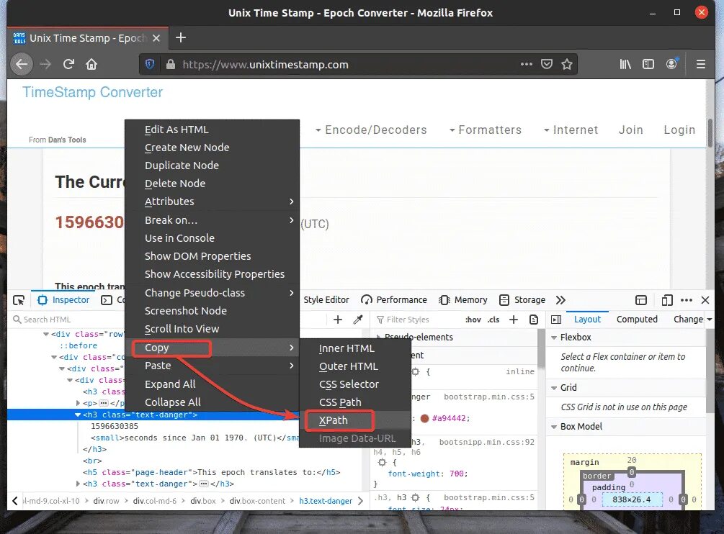Collapse the Box Model section

point(553,427)
